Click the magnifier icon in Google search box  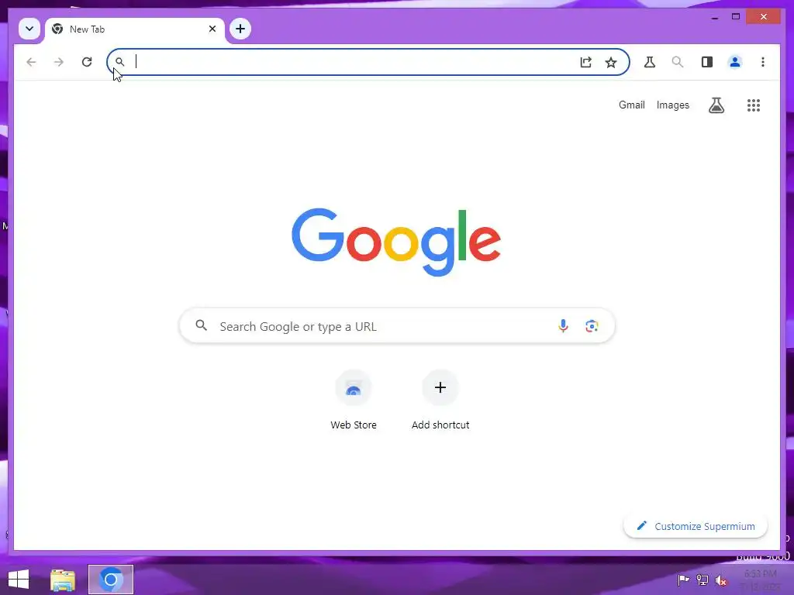202,325
